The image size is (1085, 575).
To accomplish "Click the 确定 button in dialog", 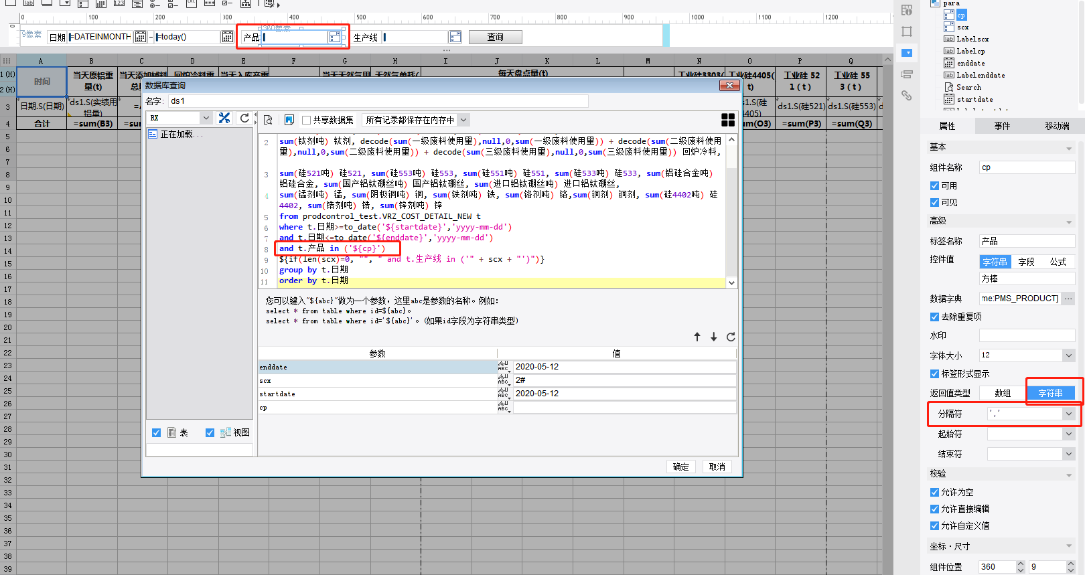I will point(680,467).
